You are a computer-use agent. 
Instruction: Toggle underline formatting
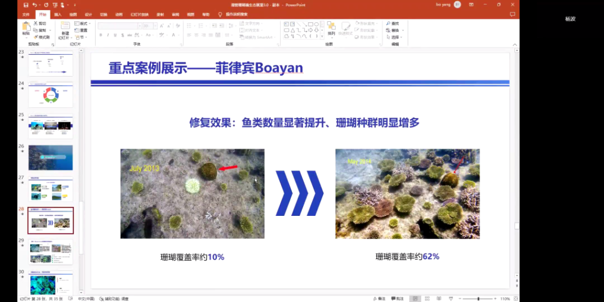coord(115,35)
